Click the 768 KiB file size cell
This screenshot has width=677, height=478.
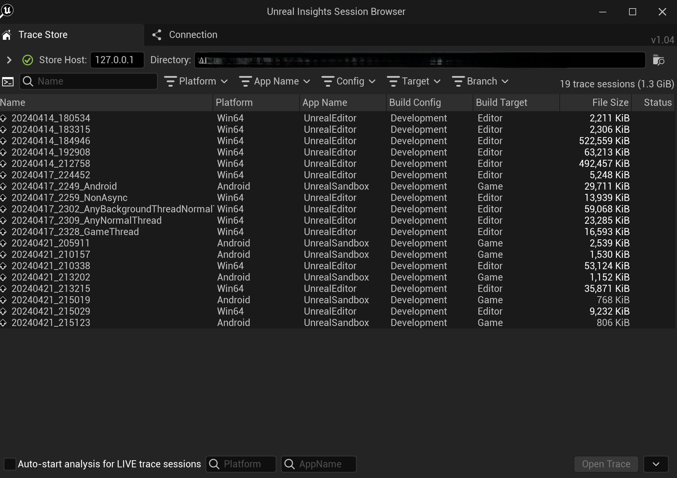[x=613, y=300]
